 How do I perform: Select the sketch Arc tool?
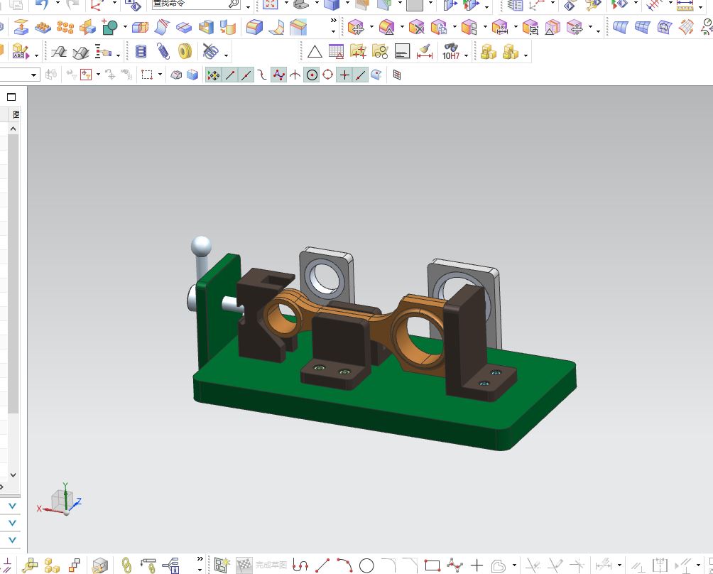click(x=344, y=565)
